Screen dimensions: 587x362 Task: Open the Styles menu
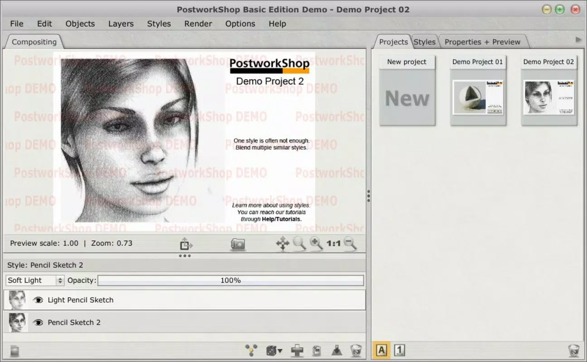[x=159, y=24]
